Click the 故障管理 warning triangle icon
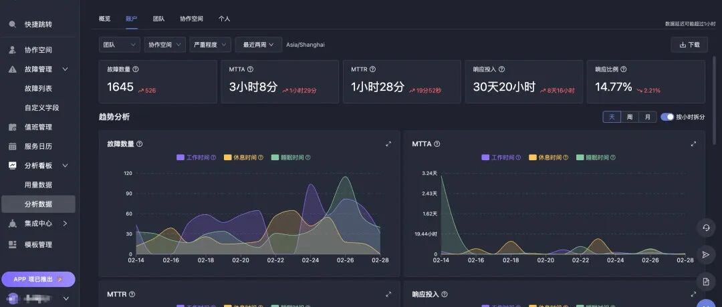The width and height of the screenshot is (722, 307). 13,69
